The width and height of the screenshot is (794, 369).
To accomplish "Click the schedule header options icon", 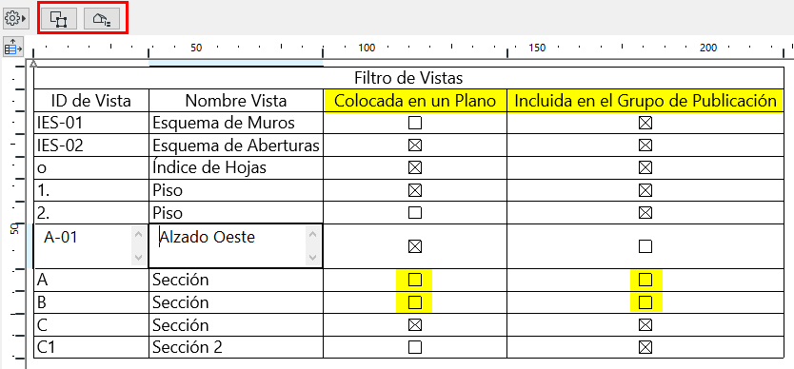I will (x=13, y=47).
